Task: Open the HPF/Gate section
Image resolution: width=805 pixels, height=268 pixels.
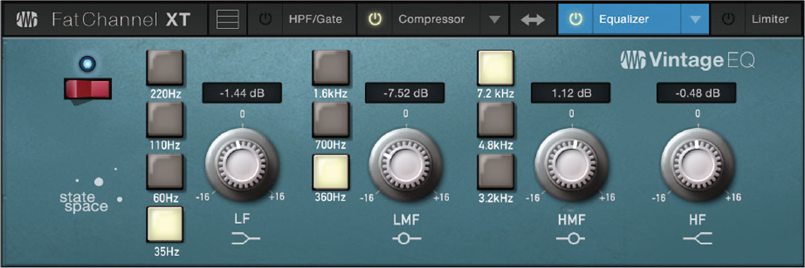Action: [x=315, y=19]
